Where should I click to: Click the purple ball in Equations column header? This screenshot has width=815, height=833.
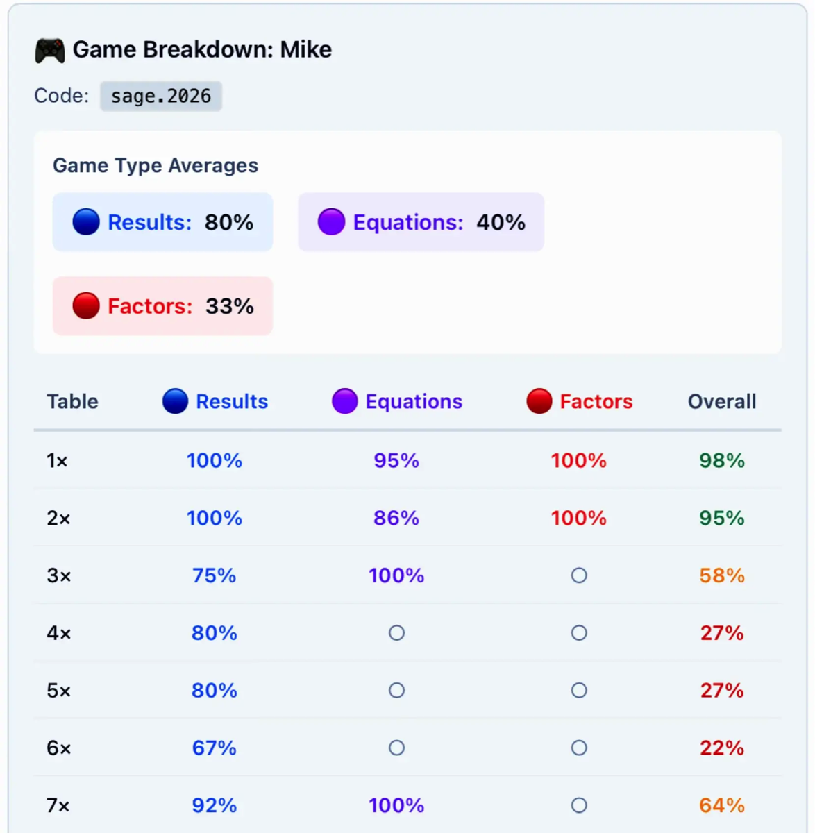point(344,401)
